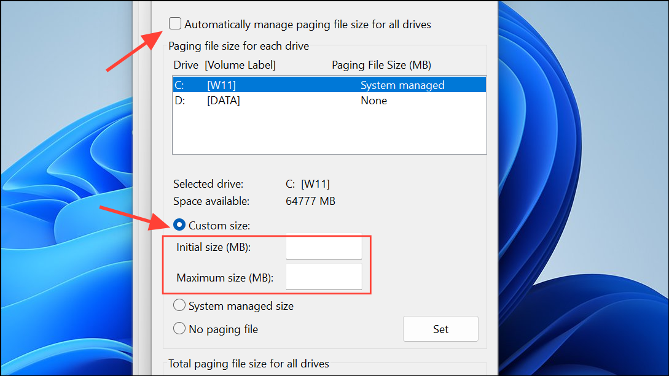The width and height of the screenshot is (669, 376).
Task: Click 'Total paging file size for all drives' heading
Action: pos(249,364)
